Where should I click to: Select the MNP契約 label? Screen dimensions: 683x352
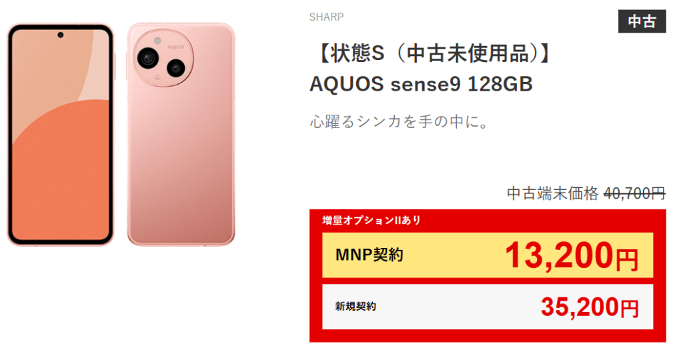(369, 255)
